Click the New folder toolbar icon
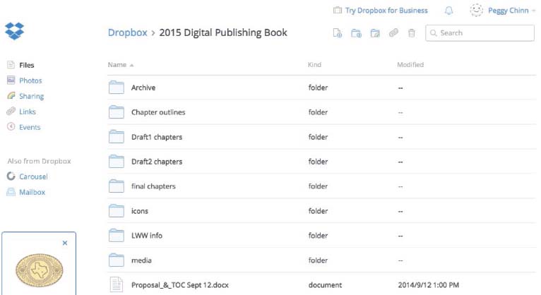Screen dimensions: 541x295 356,33
